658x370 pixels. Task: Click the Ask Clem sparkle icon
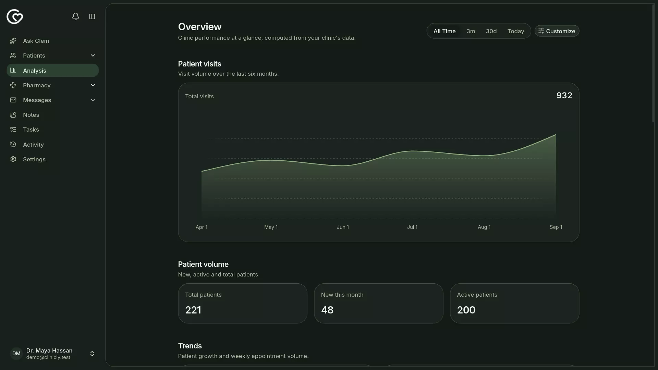click(13, 41)
